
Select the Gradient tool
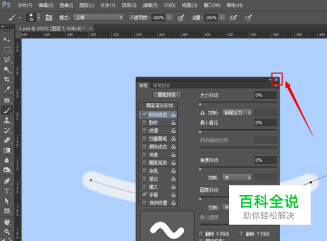[x=7, y=150]
